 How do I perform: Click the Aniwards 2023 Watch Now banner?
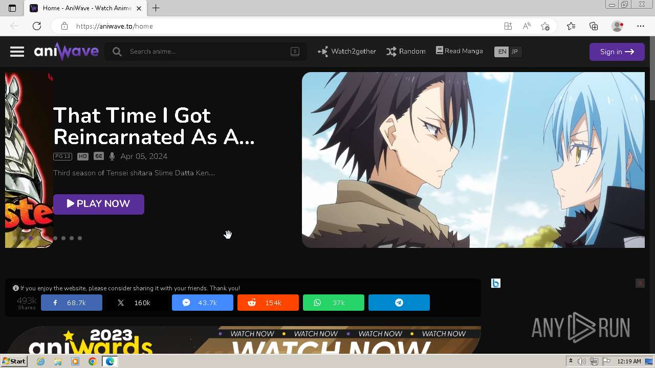(243, 340)
